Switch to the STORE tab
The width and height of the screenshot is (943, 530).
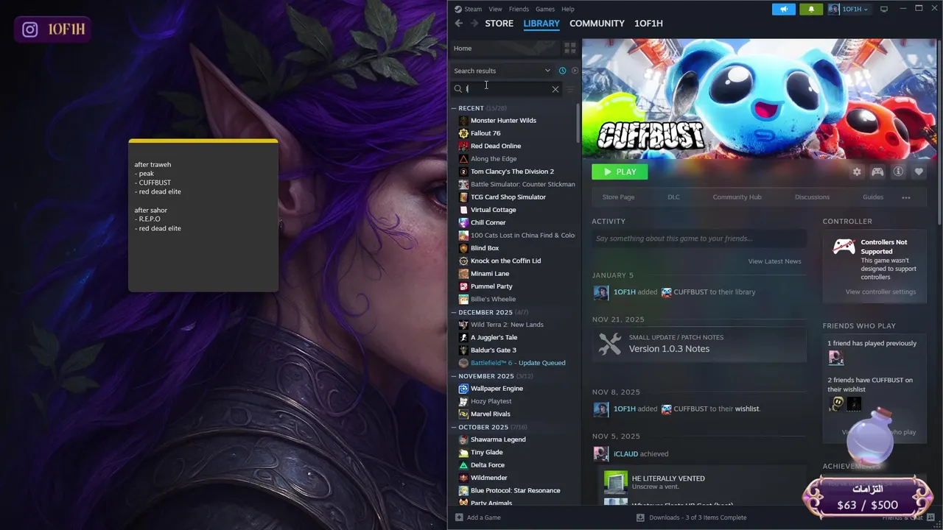[x=499, y=24]
